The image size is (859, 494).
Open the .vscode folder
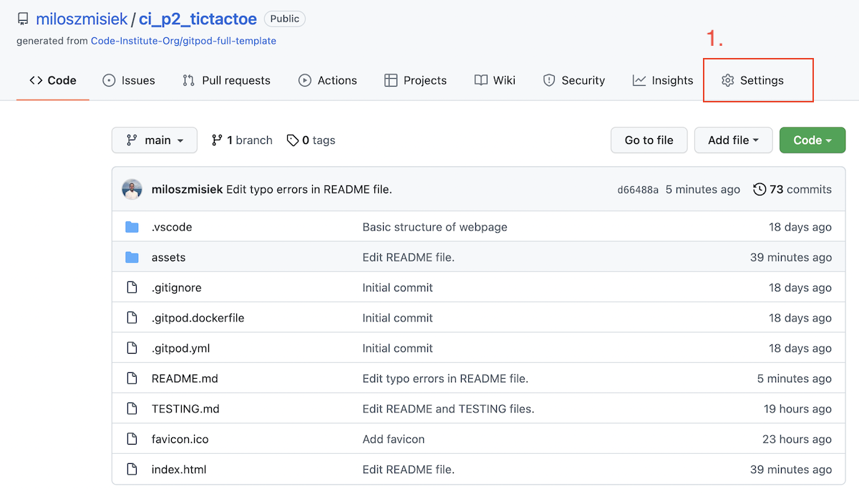(172, 227)
